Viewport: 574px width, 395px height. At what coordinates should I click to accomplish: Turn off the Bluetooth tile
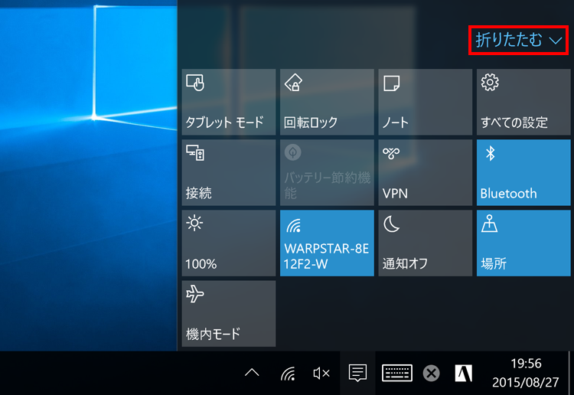coord(523,172)
